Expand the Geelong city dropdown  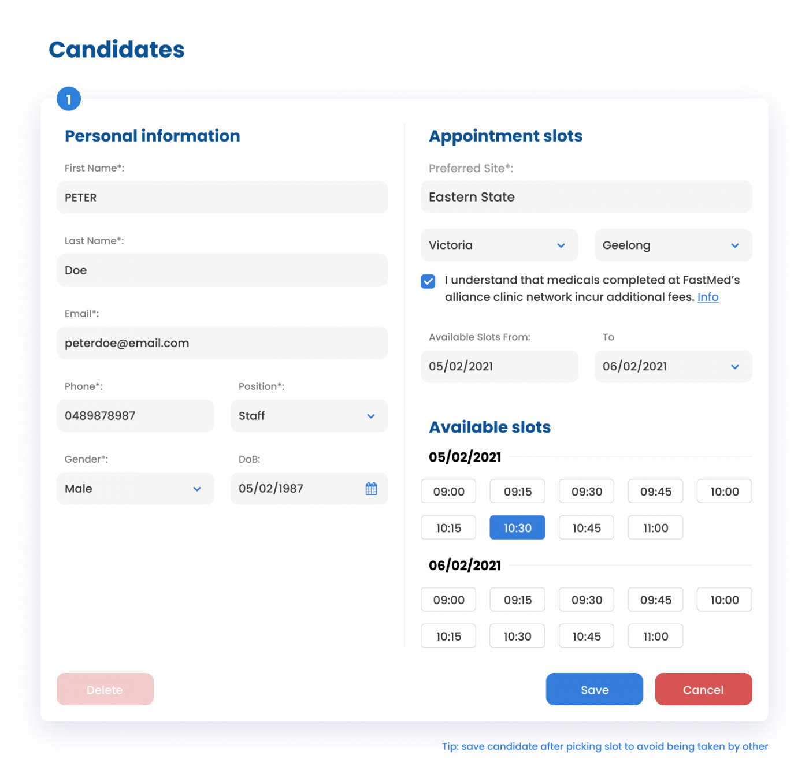click(672, 245)
